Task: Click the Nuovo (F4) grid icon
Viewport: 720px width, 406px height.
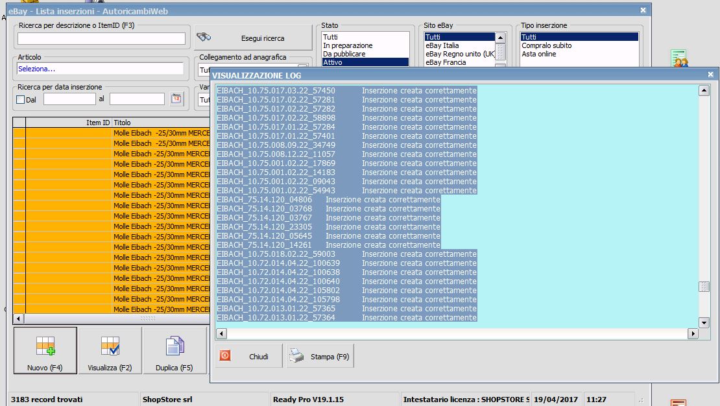Action: click(45, 346)
